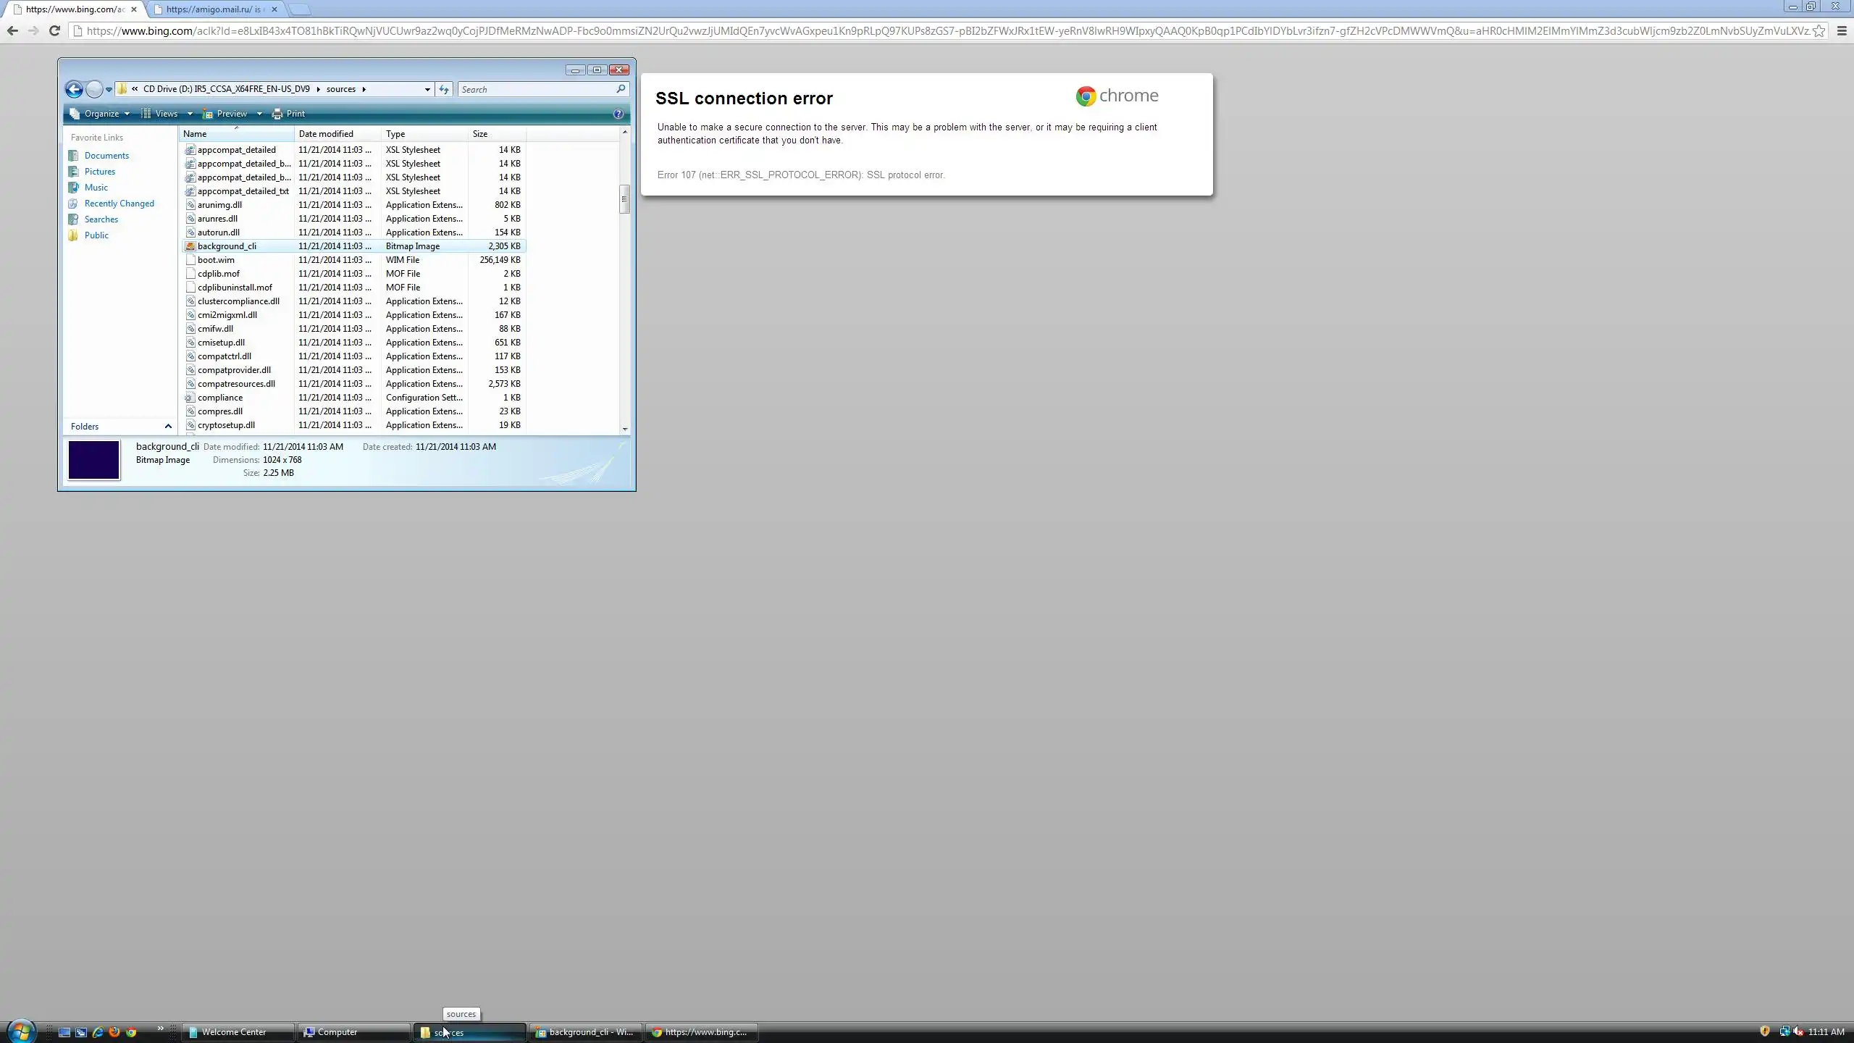Click the Explorer back arrow button

coord(74,89)
